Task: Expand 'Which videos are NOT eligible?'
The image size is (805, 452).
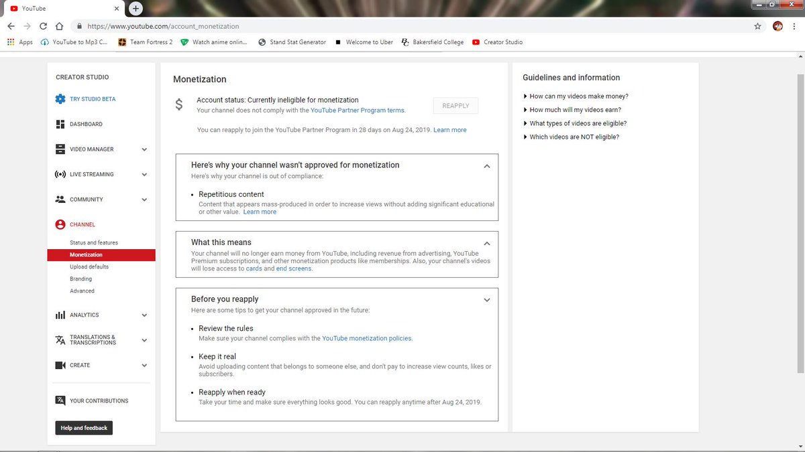Action: [571, 137]
